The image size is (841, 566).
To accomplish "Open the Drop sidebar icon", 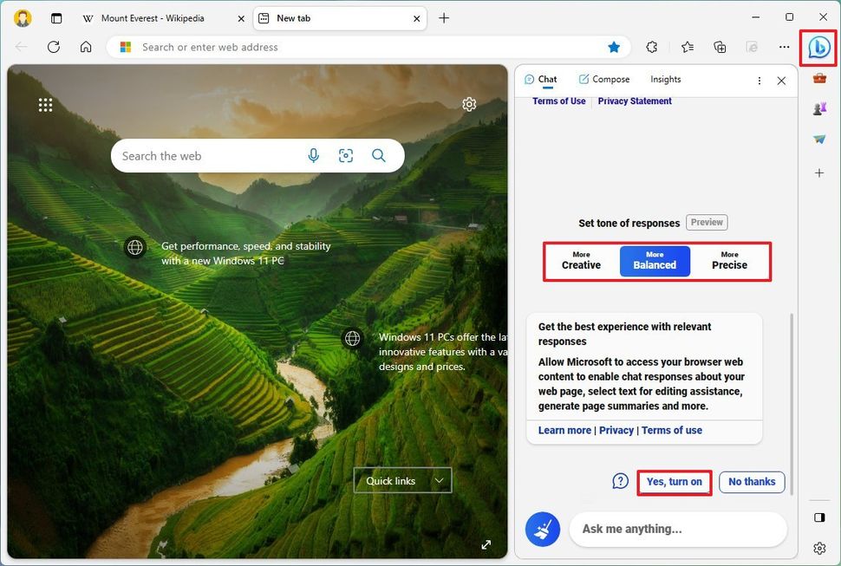I will tap(818, 138).
